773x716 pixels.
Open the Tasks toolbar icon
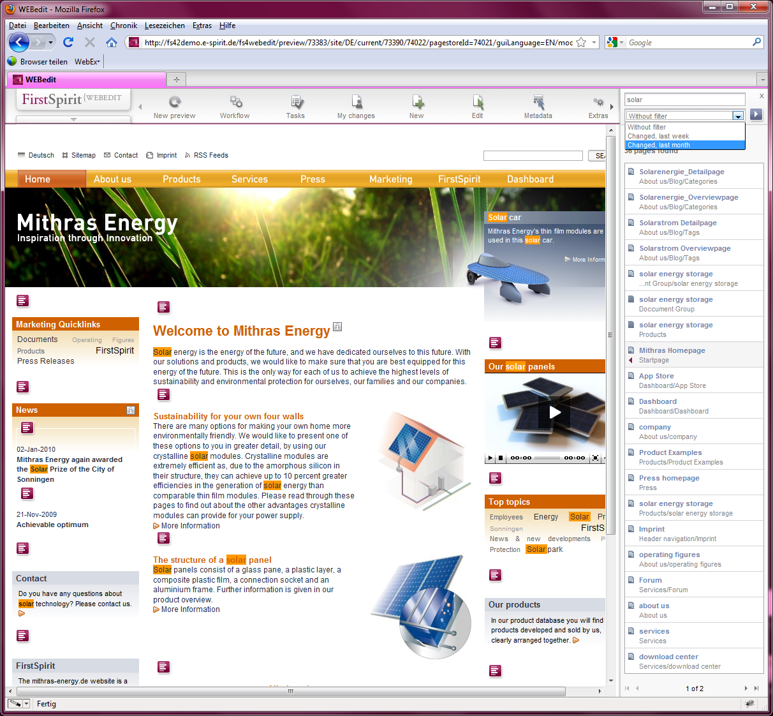pyautogui.click(x=295, y=107)
